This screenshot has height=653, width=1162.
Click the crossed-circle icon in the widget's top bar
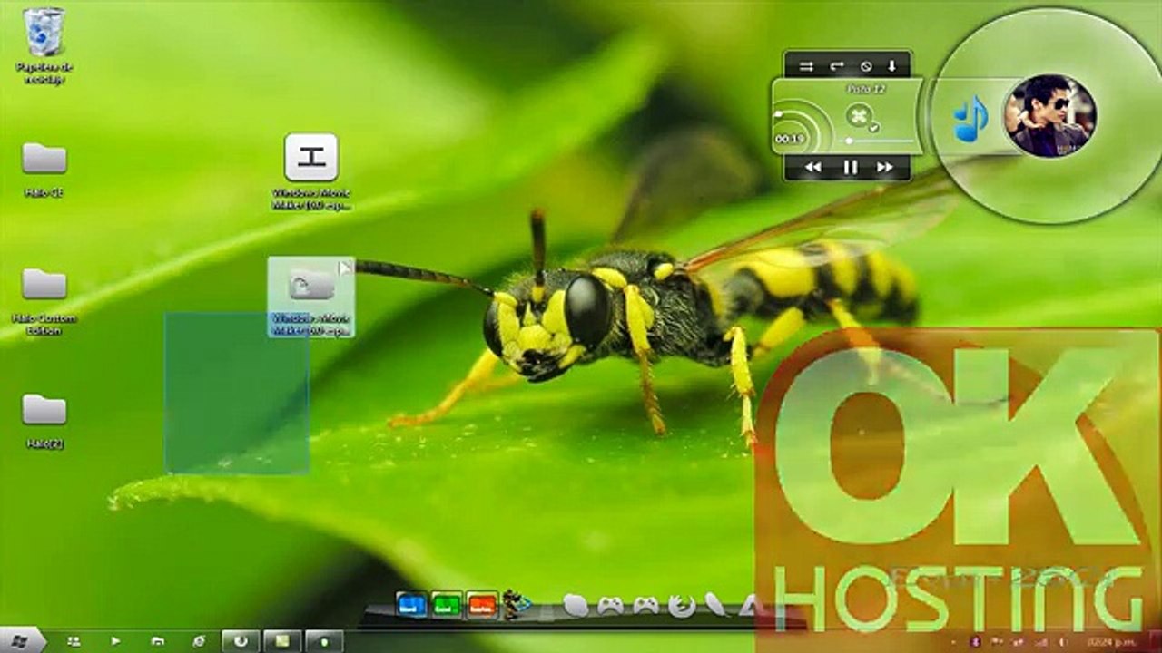click(x=865, y=66)
